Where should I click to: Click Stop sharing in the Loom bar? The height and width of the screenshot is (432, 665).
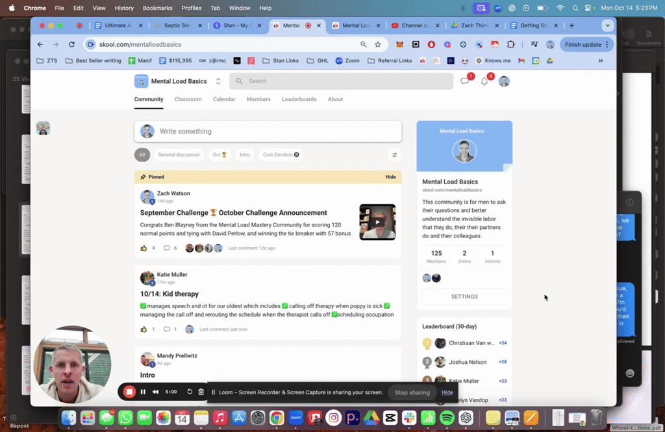412,392
